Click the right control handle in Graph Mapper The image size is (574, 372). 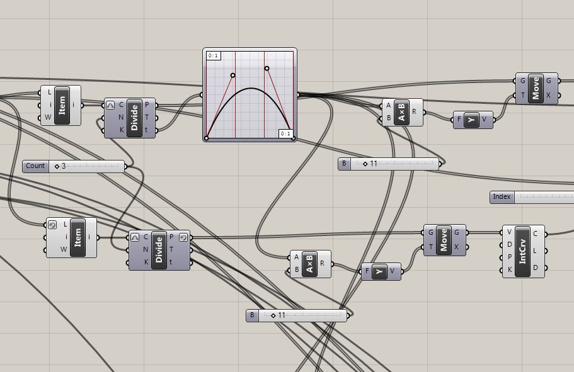pos(267,69)
